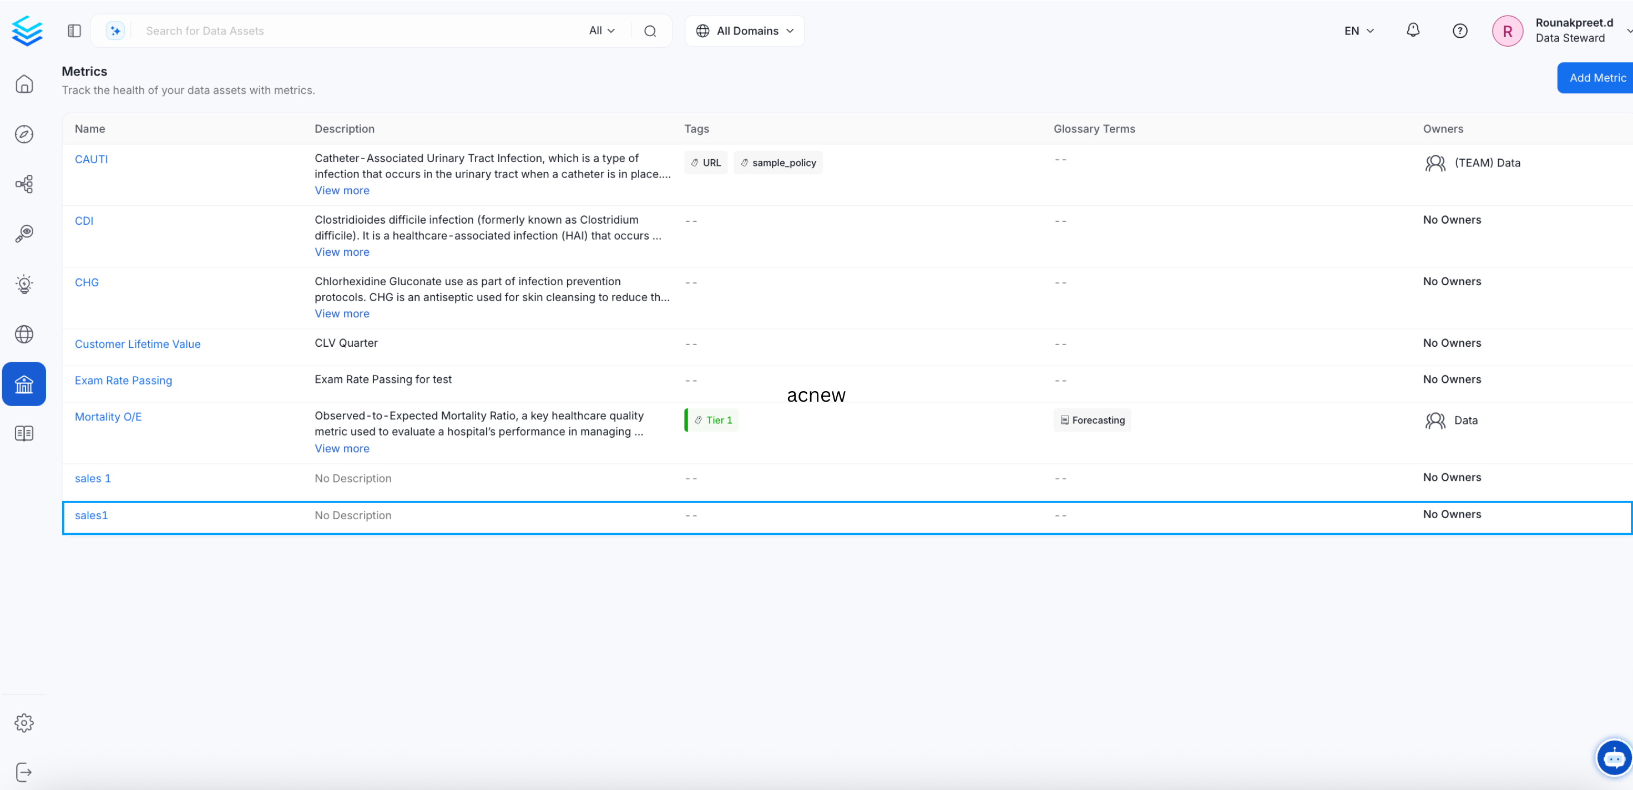Open the chatbot assistant icon
Viewport: 1633px width, 790px height.
[1612, 757]
